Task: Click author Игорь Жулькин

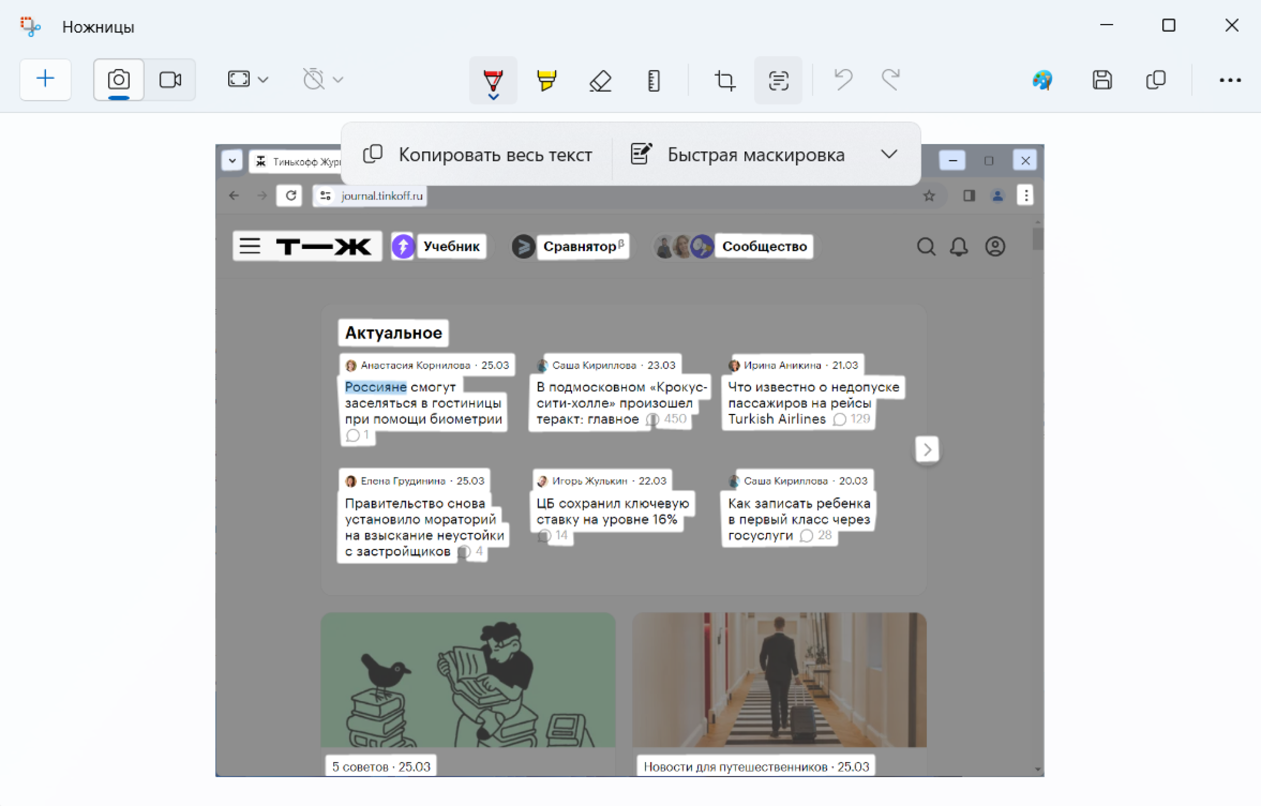Action: coord(589,481)
